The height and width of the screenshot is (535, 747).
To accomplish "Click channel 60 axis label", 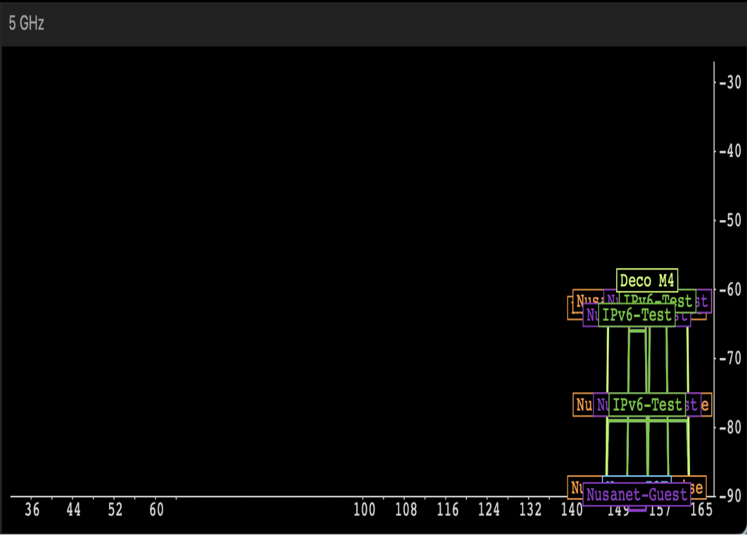I will (x=156, y=510).
